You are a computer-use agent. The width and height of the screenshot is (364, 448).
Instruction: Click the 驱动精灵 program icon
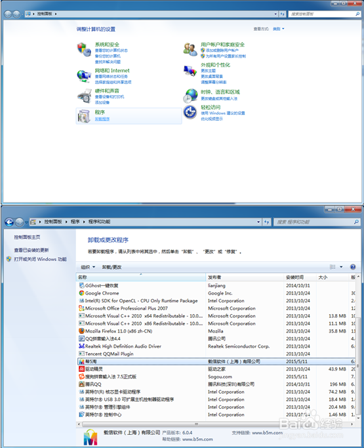click(x=81, y=369)
